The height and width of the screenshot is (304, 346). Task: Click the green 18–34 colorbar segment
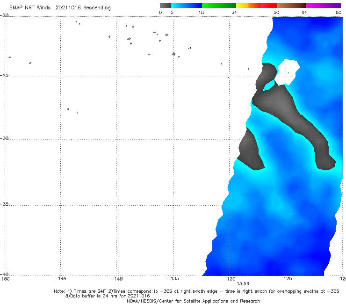(x=219, y=6)
